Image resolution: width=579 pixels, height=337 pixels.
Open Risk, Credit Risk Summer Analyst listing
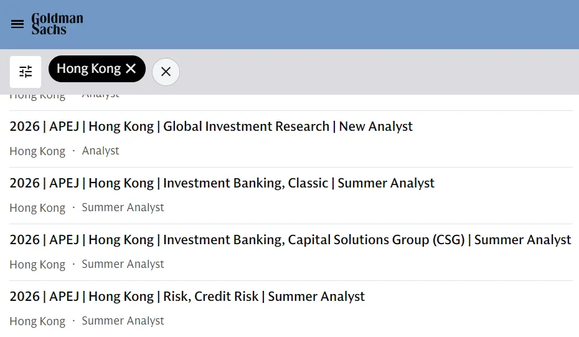(187, 297)
